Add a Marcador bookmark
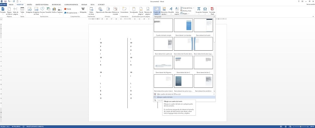Image resolution: width=315 pixels, height=128 pixels. click(x=108, y=10)
